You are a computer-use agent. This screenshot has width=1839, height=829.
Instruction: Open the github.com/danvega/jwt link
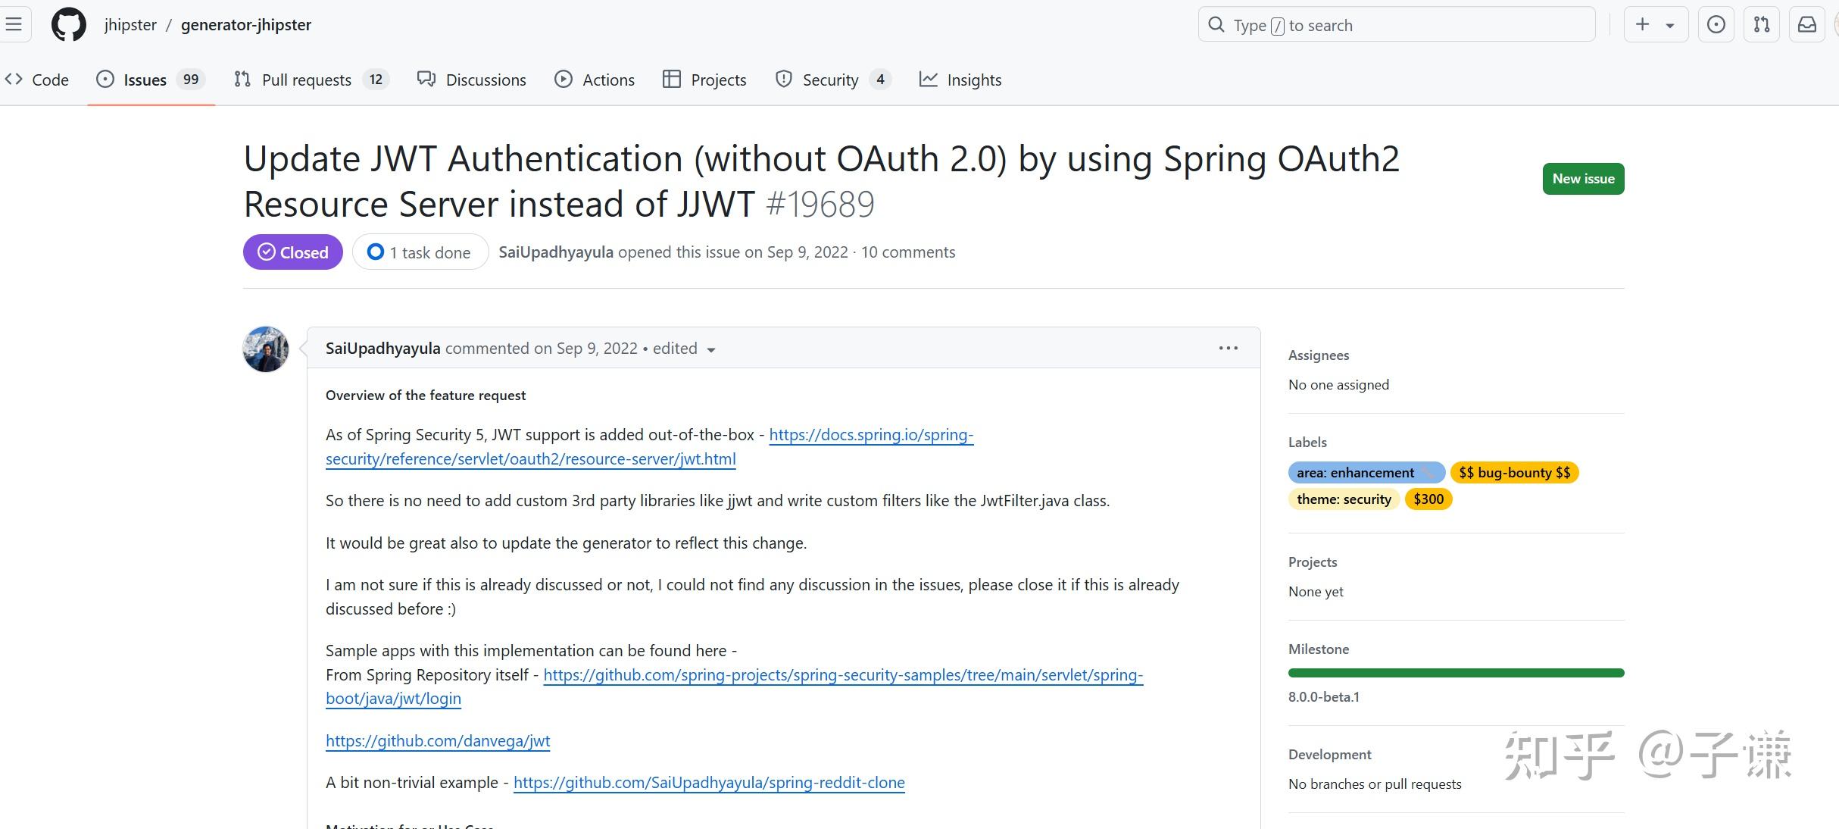tap(438, 741)
